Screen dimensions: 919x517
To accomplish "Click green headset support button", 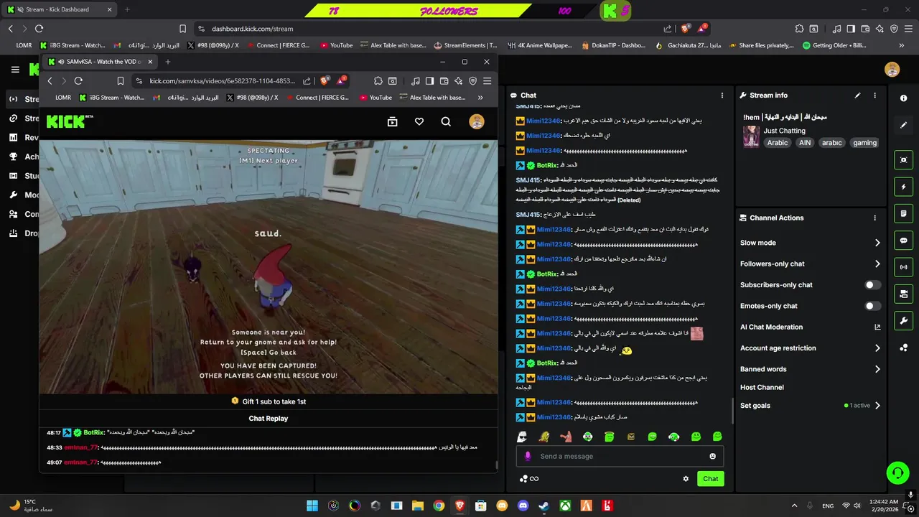I will coord(897,472).
